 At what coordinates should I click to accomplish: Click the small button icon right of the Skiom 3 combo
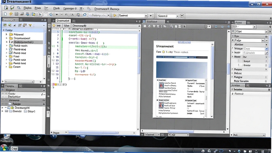tap(182, 16)
